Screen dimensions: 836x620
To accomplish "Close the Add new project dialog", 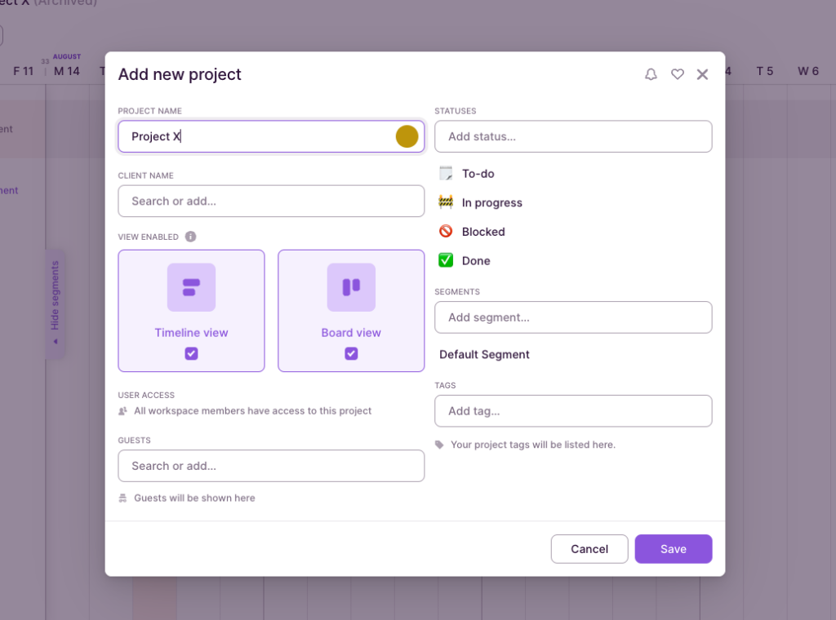I will [x=702, y=74].
